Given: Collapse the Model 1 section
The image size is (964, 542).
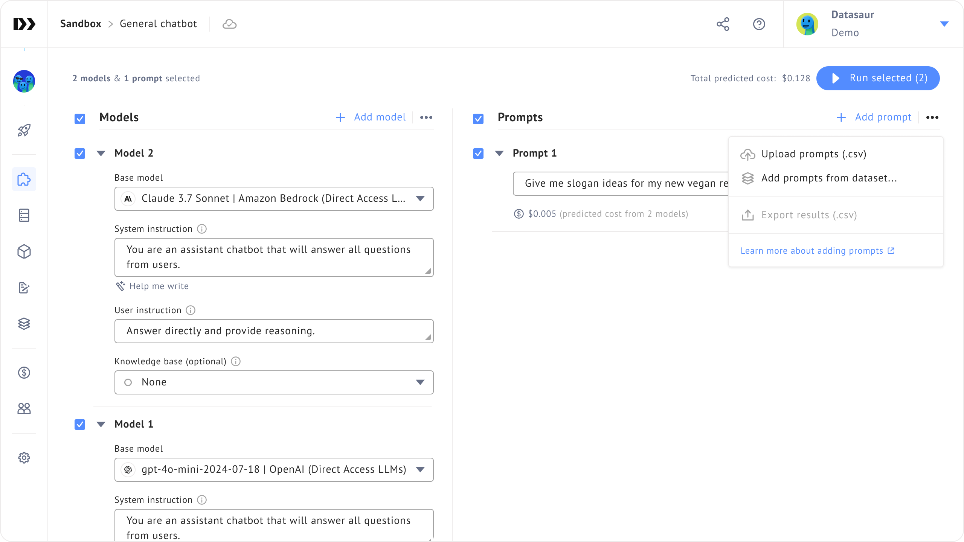Looking at the screenshot, I should coord(101,425).
